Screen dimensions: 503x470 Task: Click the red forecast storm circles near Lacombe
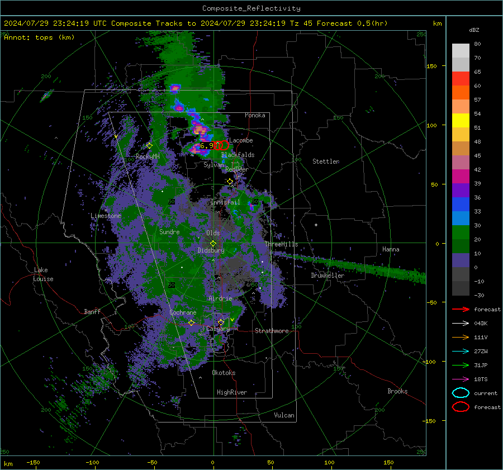click(221, 145)
